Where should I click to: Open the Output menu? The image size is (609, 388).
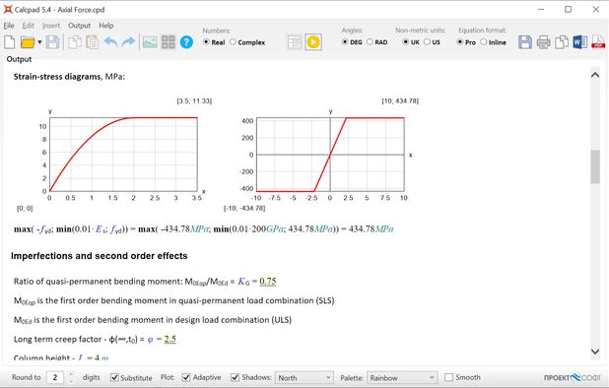point(79,26)
